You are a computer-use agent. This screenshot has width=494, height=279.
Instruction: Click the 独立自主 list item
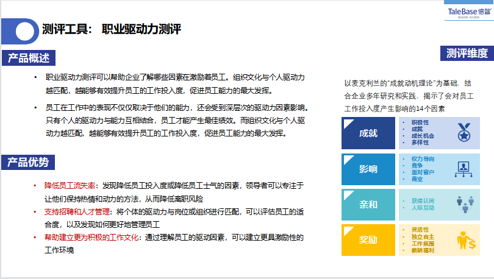click(423, 237)
